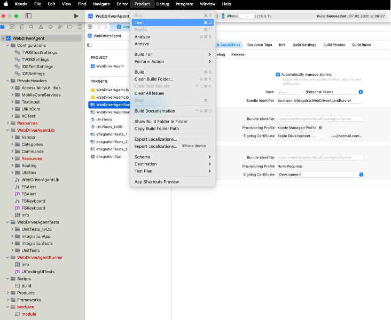Open the Find navigator magnifier icon
The width and height of the screenshot is (391, 320).
31,27
